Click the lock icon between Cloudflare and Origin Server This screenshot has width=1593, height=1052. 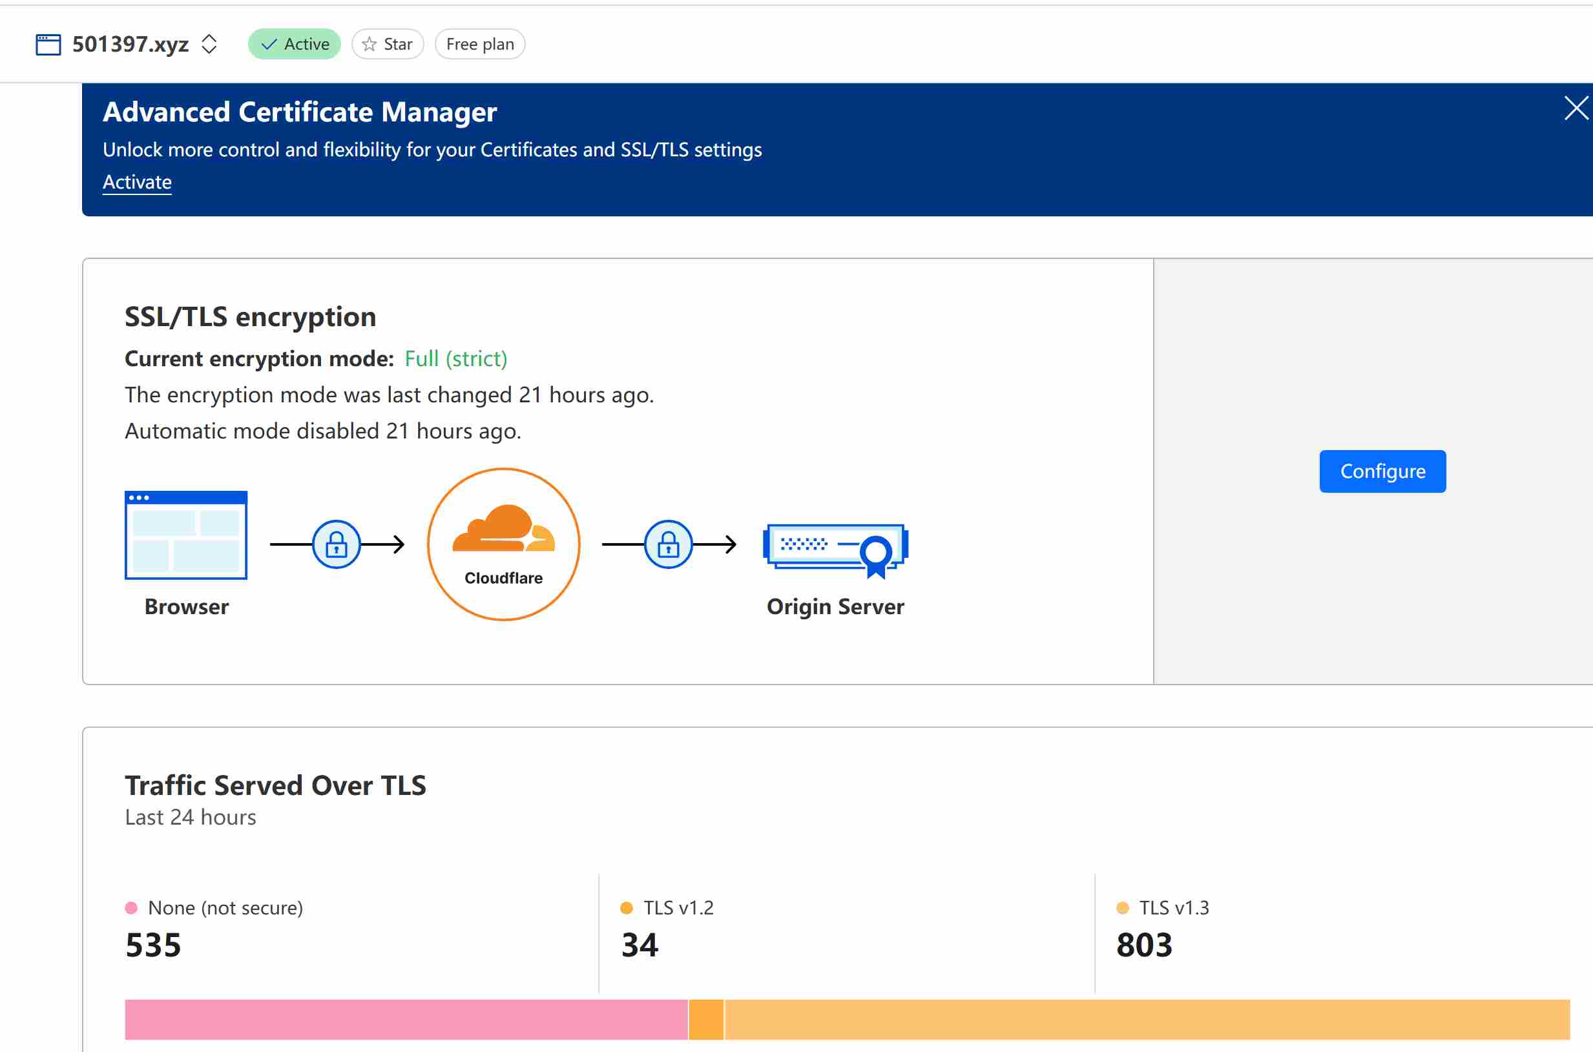coord(669,544)
